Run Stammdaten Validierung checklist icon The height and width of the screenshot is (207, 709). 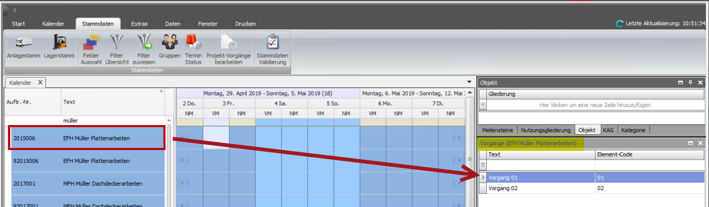(x=272, y=42)
